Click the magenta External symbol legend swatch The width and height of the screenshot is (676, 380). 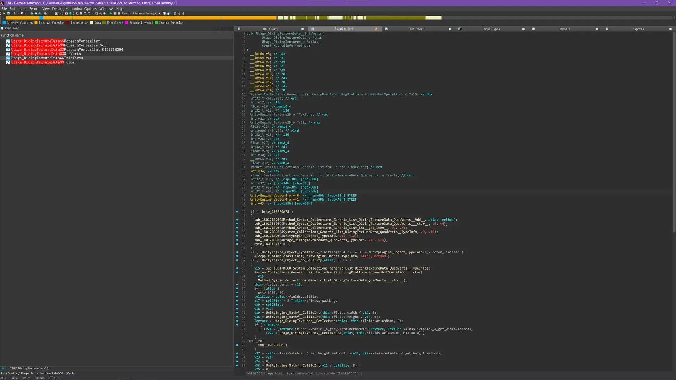[x=126, y=23]
